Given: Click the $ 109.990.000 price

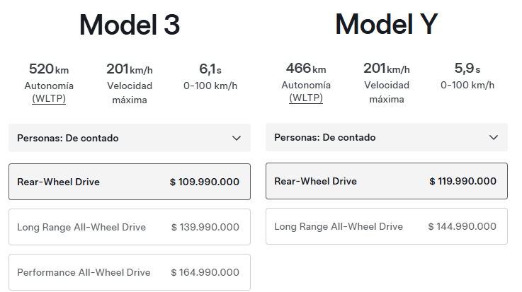Looking at the screenshot, I should pos(204,182).
